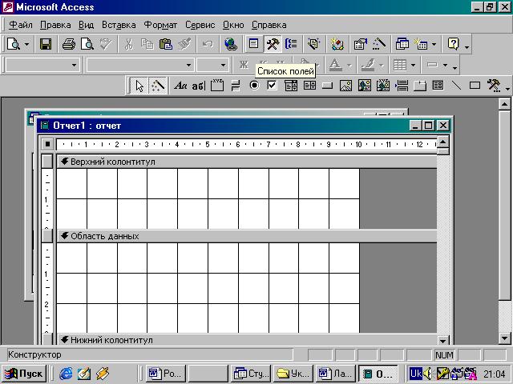The height and width of the screenshot is (384, 513).
Task: Toggle Control Wizards in the toolbox
Action: click(158, 85)
